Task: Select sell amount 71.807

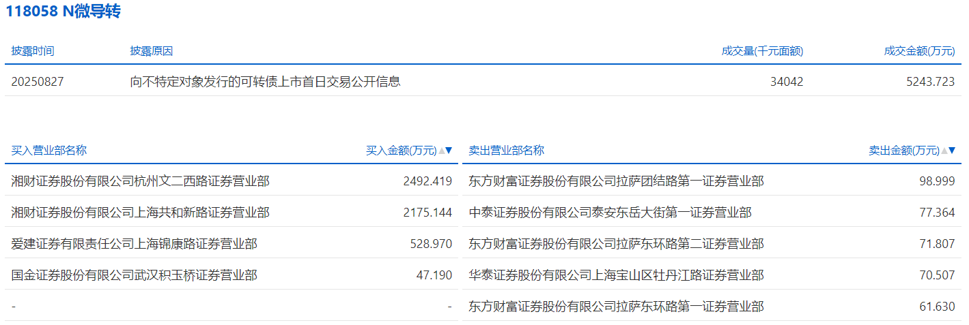Action: (x=937, y=244)
